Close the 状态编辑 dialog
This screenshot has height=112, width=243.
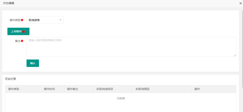(240, 3)
